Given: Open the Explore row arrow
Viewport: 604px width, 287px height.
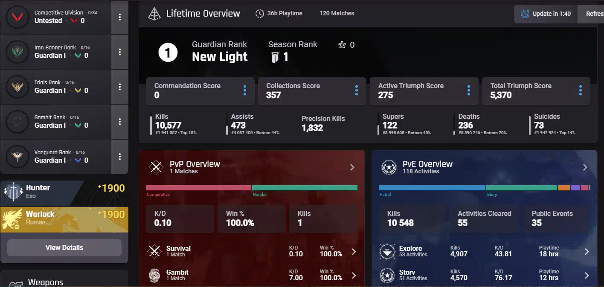Looking at the screenshot, I should click(587, 252).
